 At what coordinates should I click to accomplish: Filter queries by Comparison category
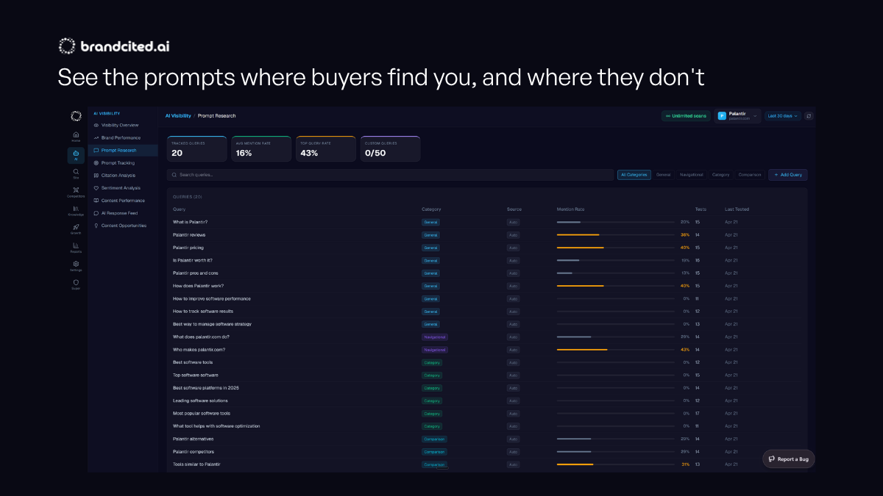[749, 175]
